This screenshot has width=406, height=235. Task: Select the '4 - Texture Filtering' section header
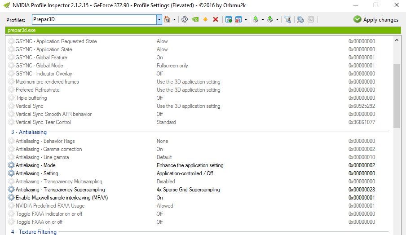coord(34,232)
